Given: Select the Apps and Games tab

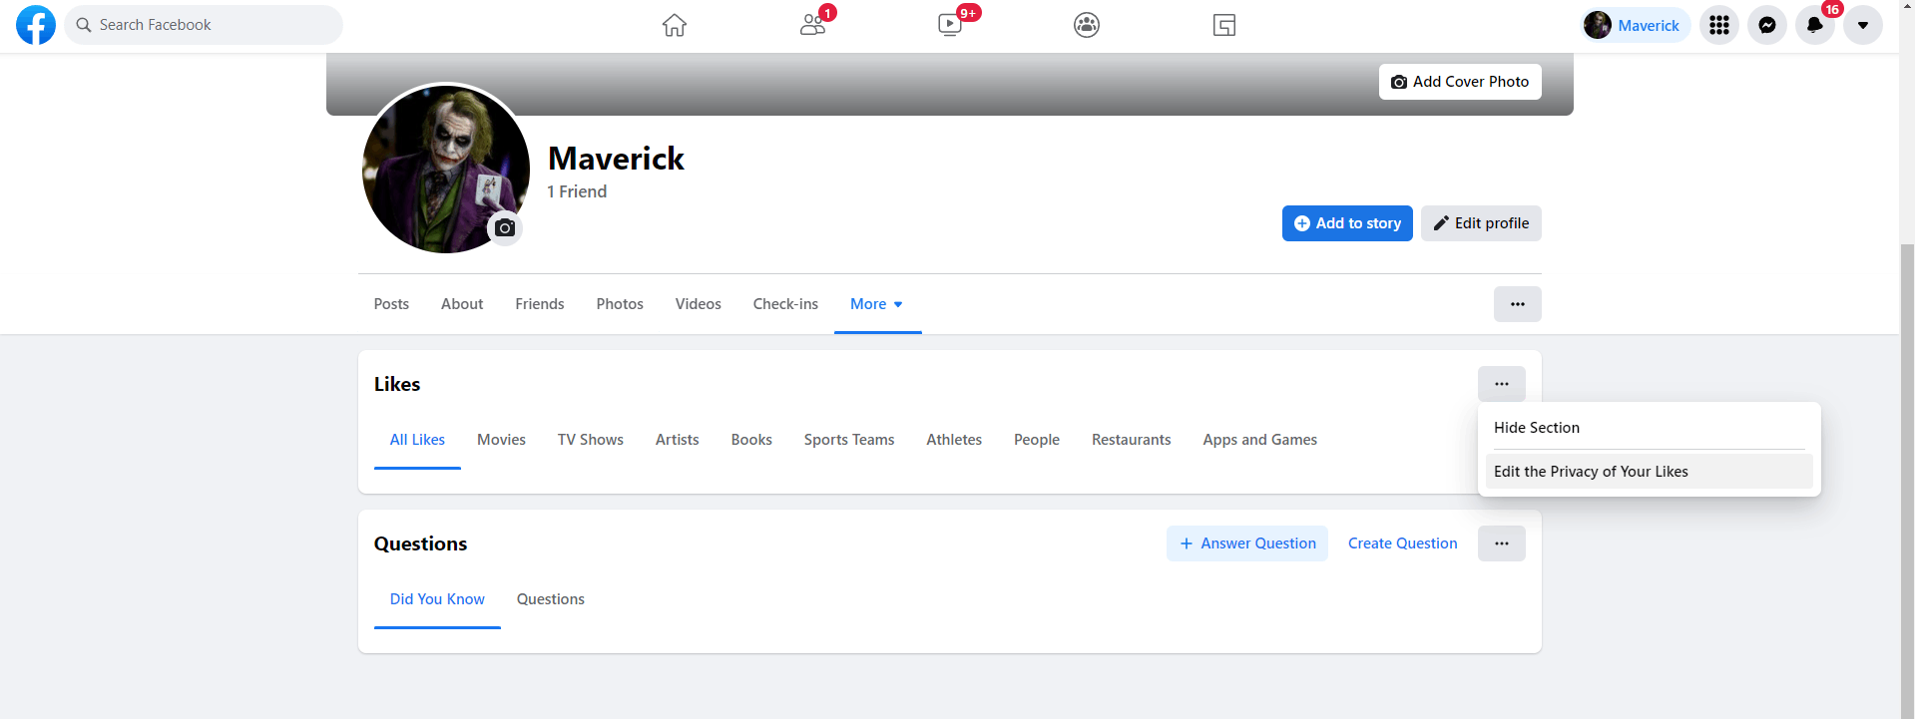Looking at the screenshot, I should pos(1259,440).
